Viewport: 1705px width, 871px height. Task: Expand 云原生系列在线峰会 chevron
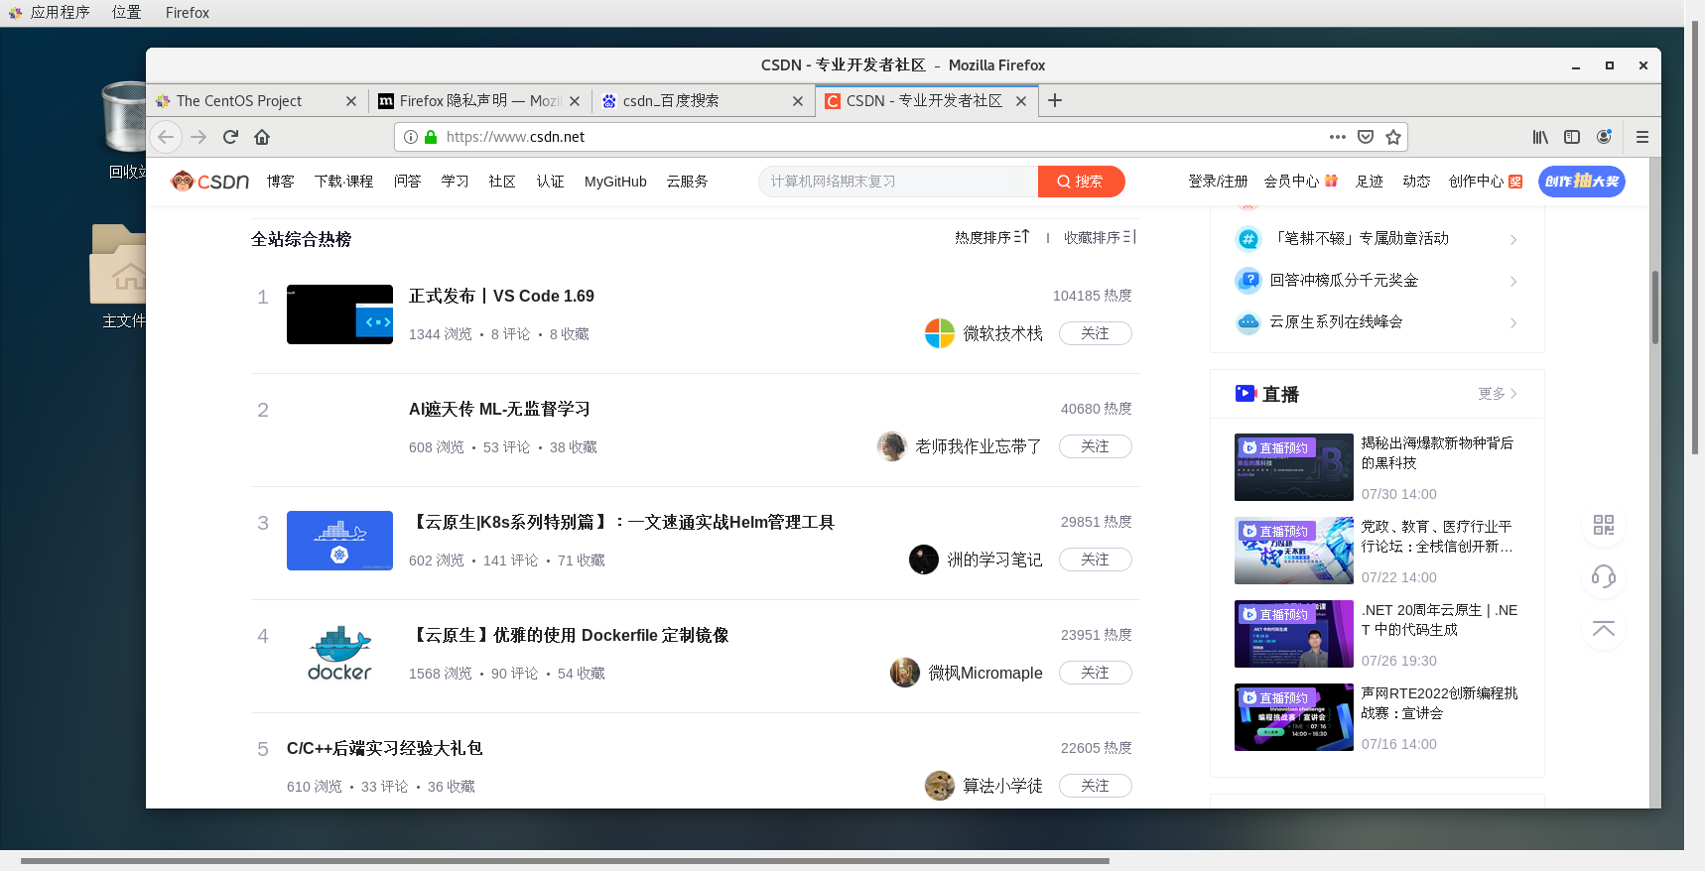point(1513,323)
